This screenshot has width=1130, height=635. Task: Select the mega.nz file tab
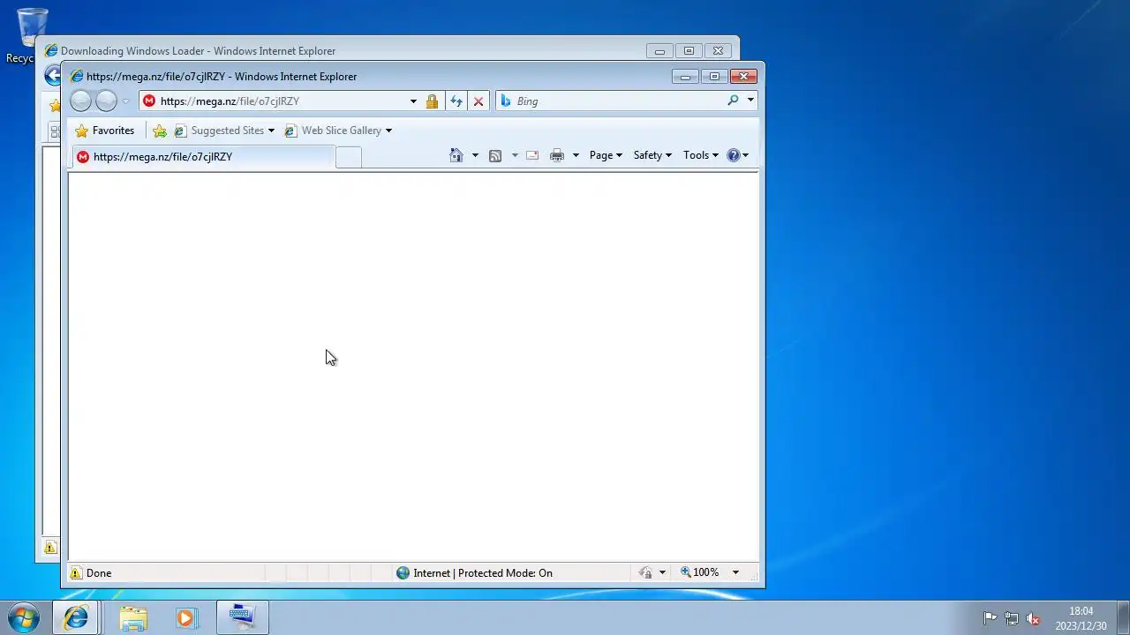(203, 157)
